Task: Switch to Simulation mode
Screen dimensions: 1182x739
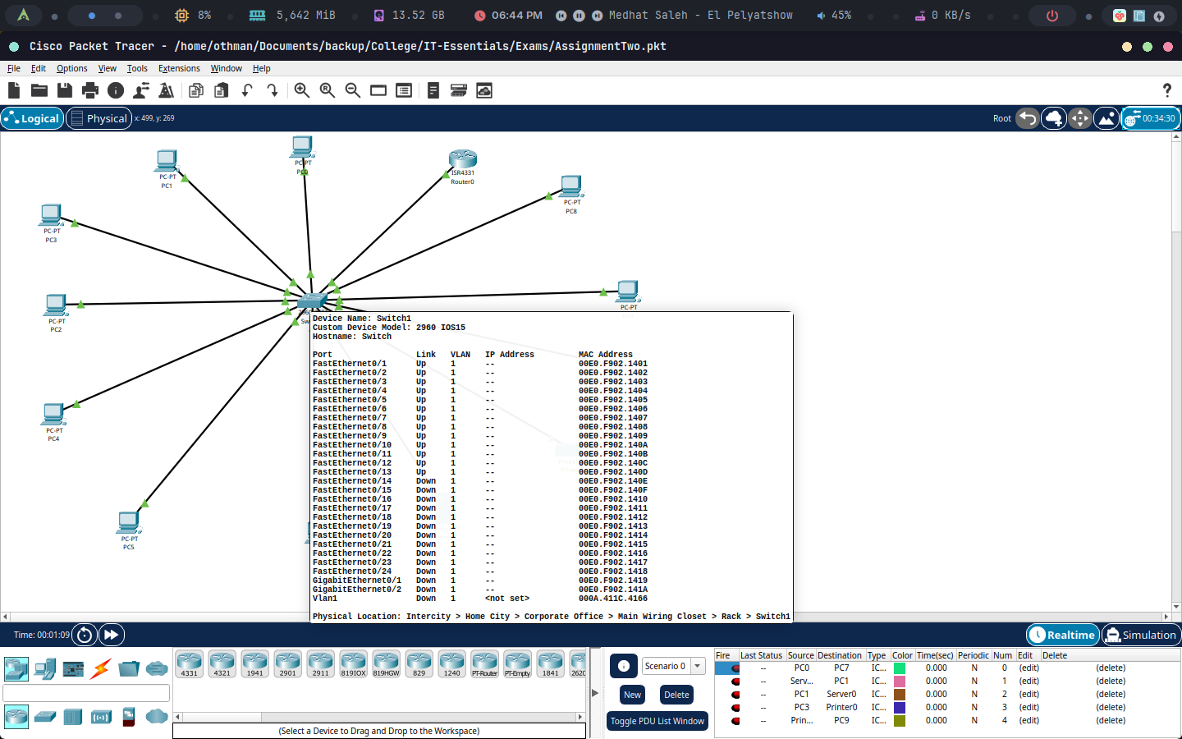Action: [x=1140, y=635]
